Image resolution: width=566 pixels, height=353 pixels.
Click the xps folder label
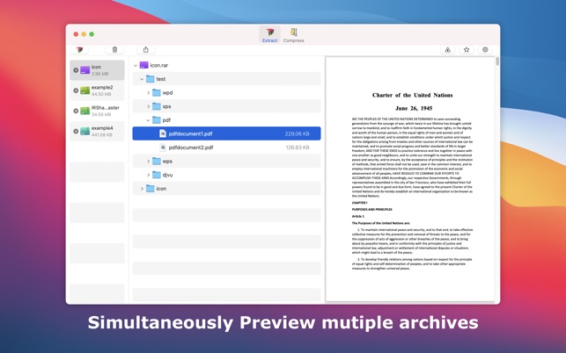pyautogui.click(x=166, y=106)
